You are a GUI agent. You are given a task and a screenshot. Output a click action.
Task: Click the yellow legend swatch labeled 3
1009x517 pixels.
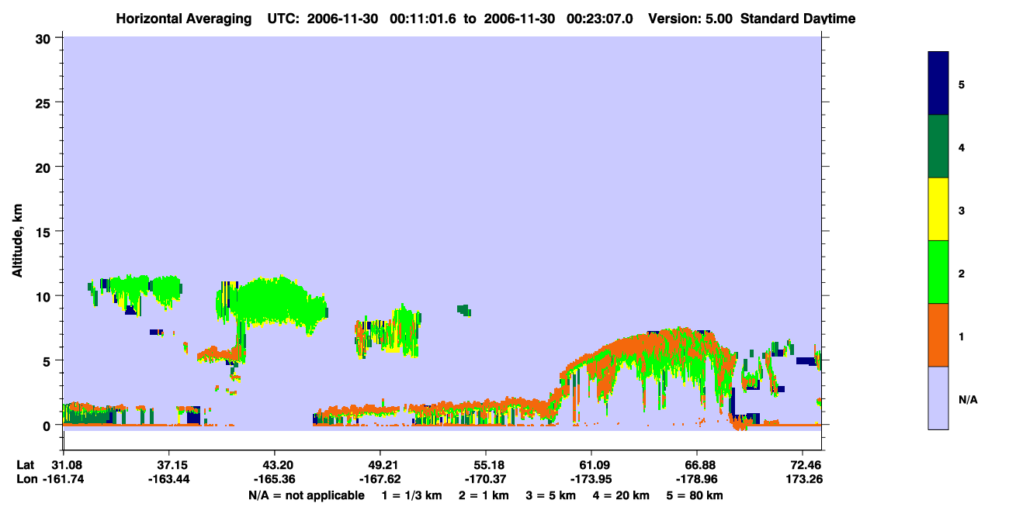click(938, 209)
